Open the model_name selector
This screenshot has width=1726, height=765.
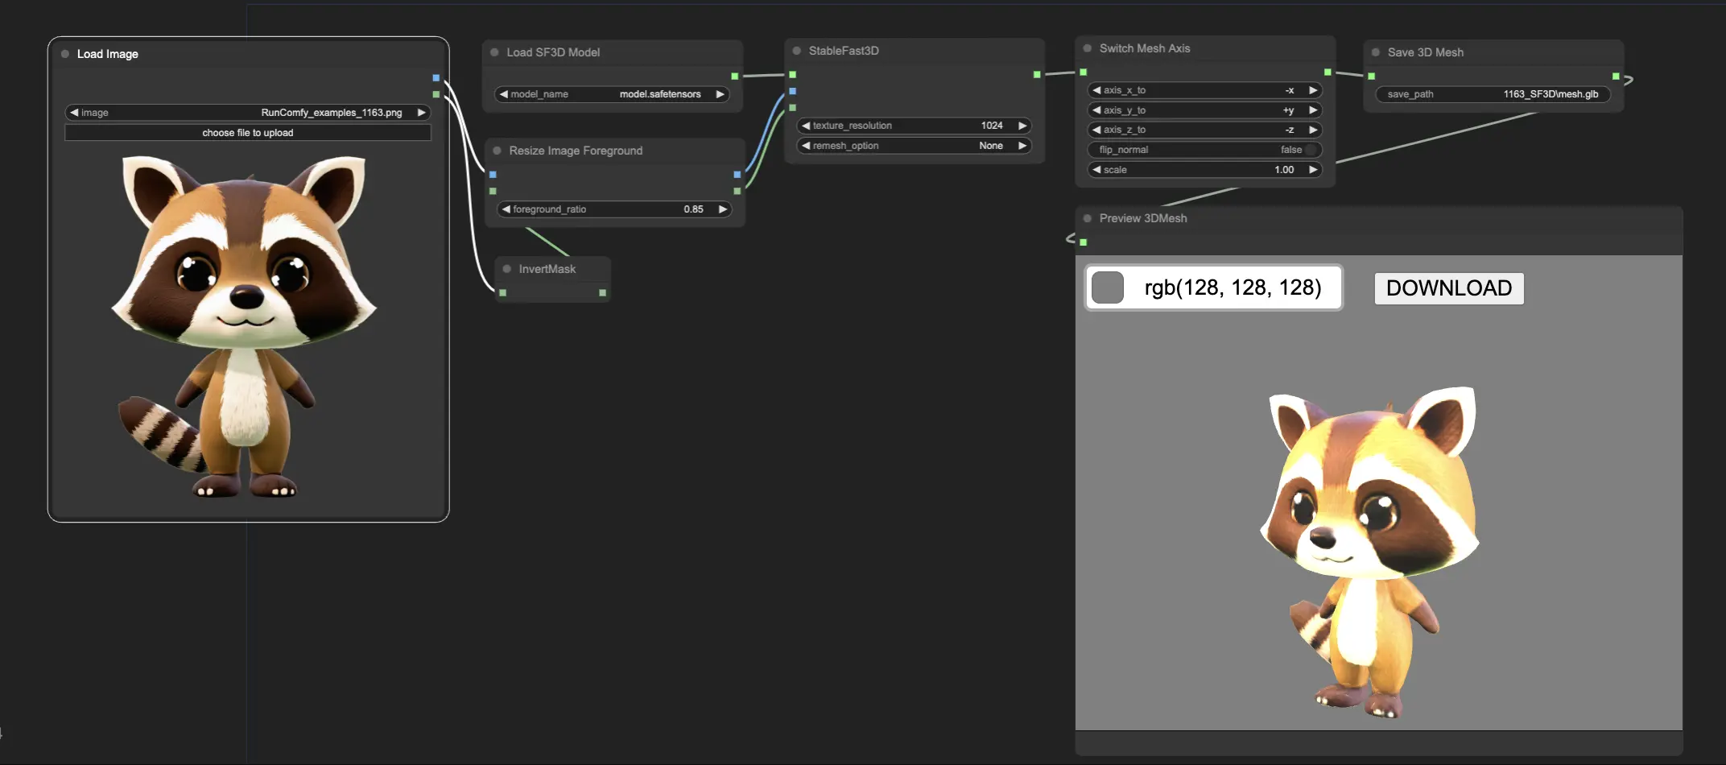(x=612, y=94)
